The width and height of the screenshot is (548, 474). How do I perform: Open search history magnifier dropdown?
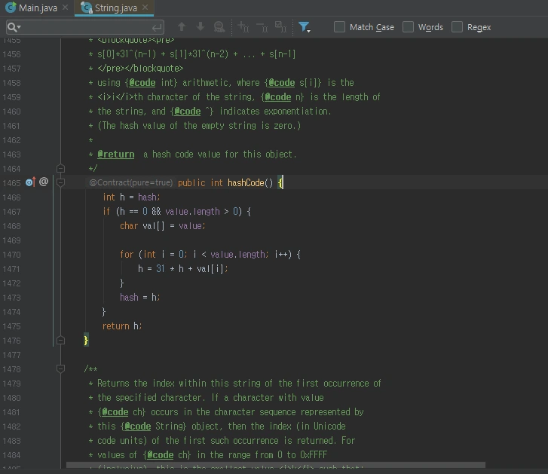[x=13, y=27]
